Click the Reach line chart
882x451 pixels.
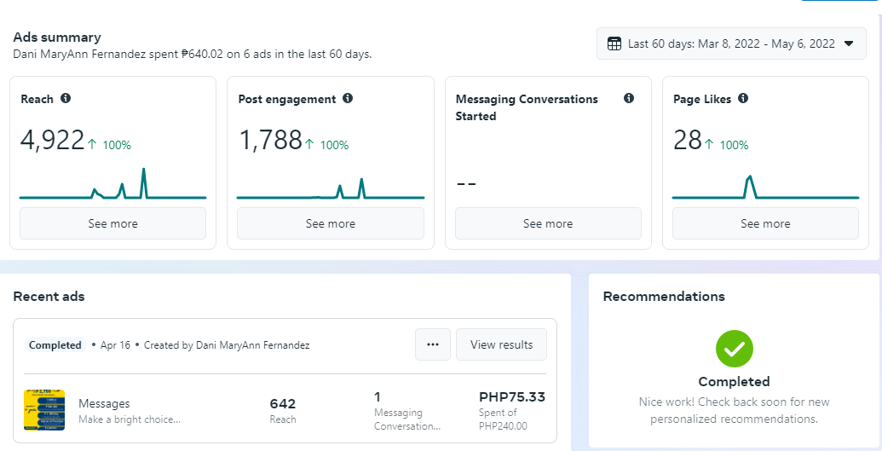click(x=112, y=186)
